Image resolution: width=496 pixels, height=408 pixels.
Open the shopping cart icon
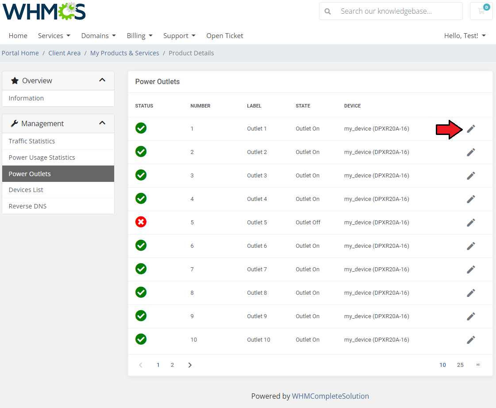(481, 11)
